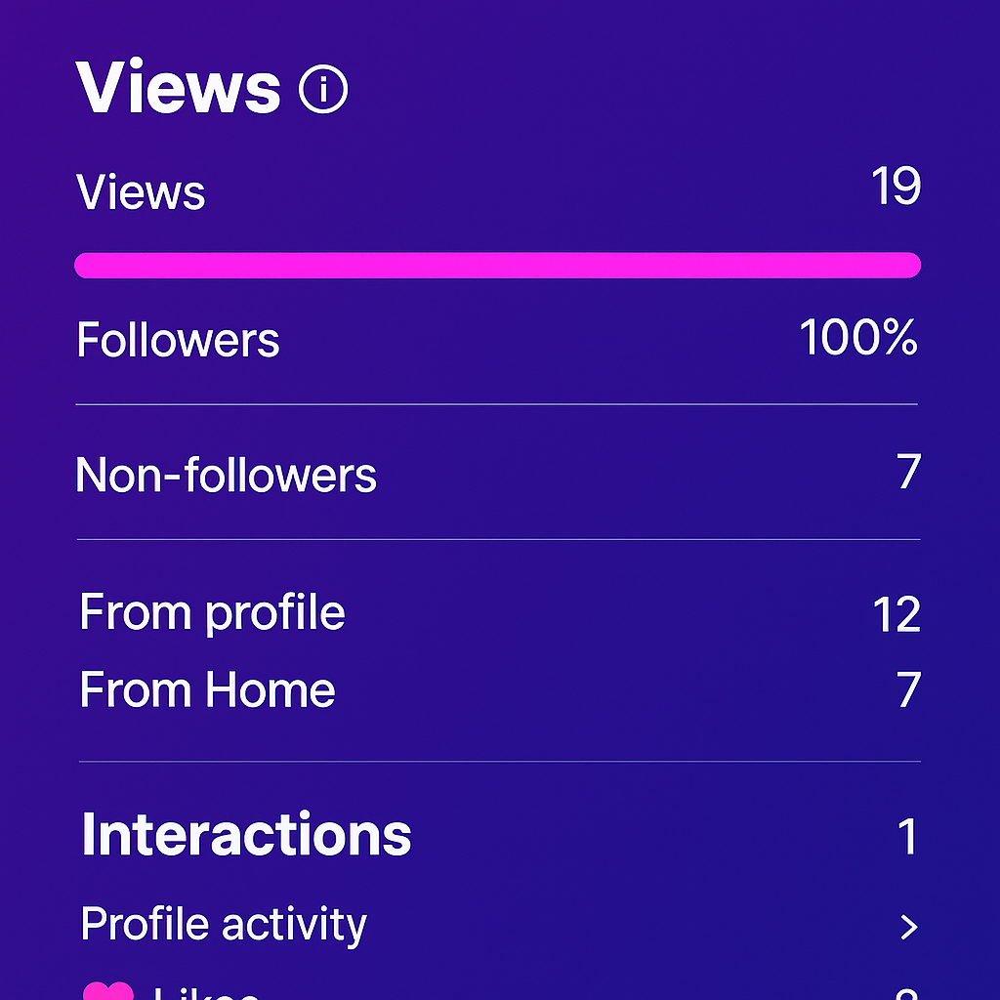The width and height of the screenshot is (1000, 1000).
Task: Expand Profile activity using the chevron arrow
Action: pyautogui.click(x=909, y=927)
